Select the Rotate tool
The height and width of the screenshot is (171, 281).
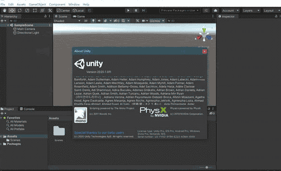[19, 10]
